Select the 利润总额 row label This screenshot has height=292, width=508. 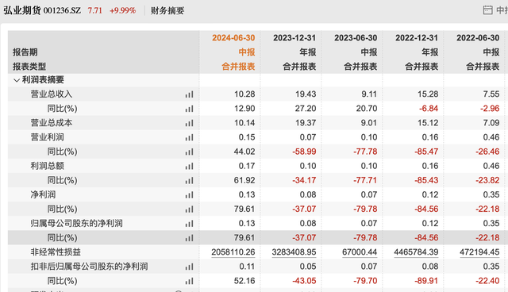[47, 166]
